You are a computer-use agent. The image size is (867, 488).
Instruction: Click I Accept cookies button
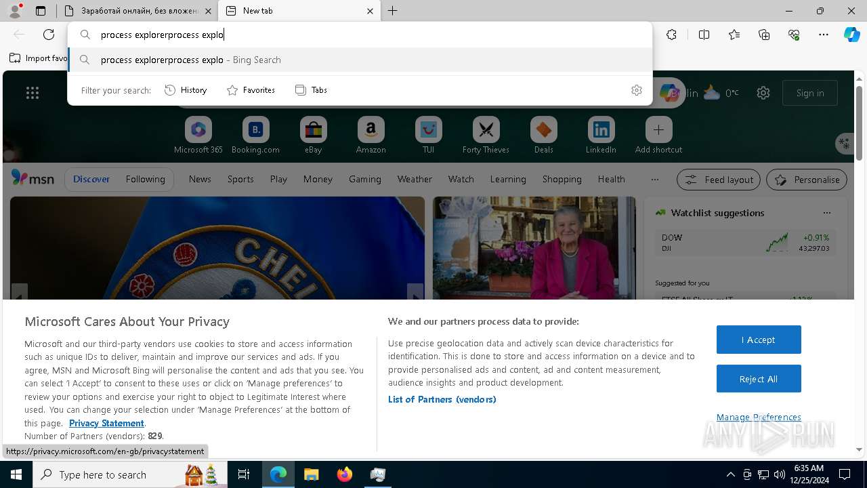click(x=759, y=340)
